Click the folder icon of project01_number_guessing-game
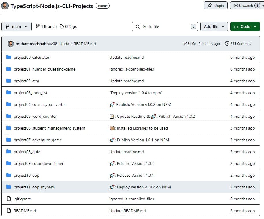The width and height of the screenshot is (264, 219). (x=9, y=69)
